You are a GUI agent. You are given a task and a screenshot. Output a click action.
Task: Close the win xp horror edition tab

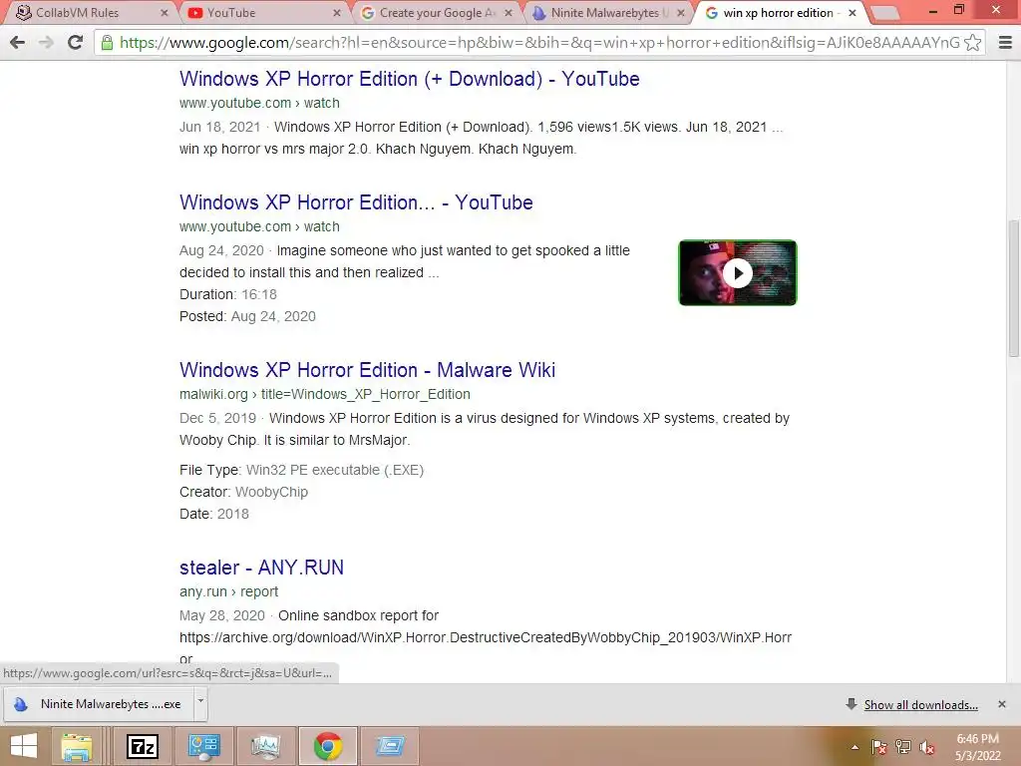click(x=852, y=12)
